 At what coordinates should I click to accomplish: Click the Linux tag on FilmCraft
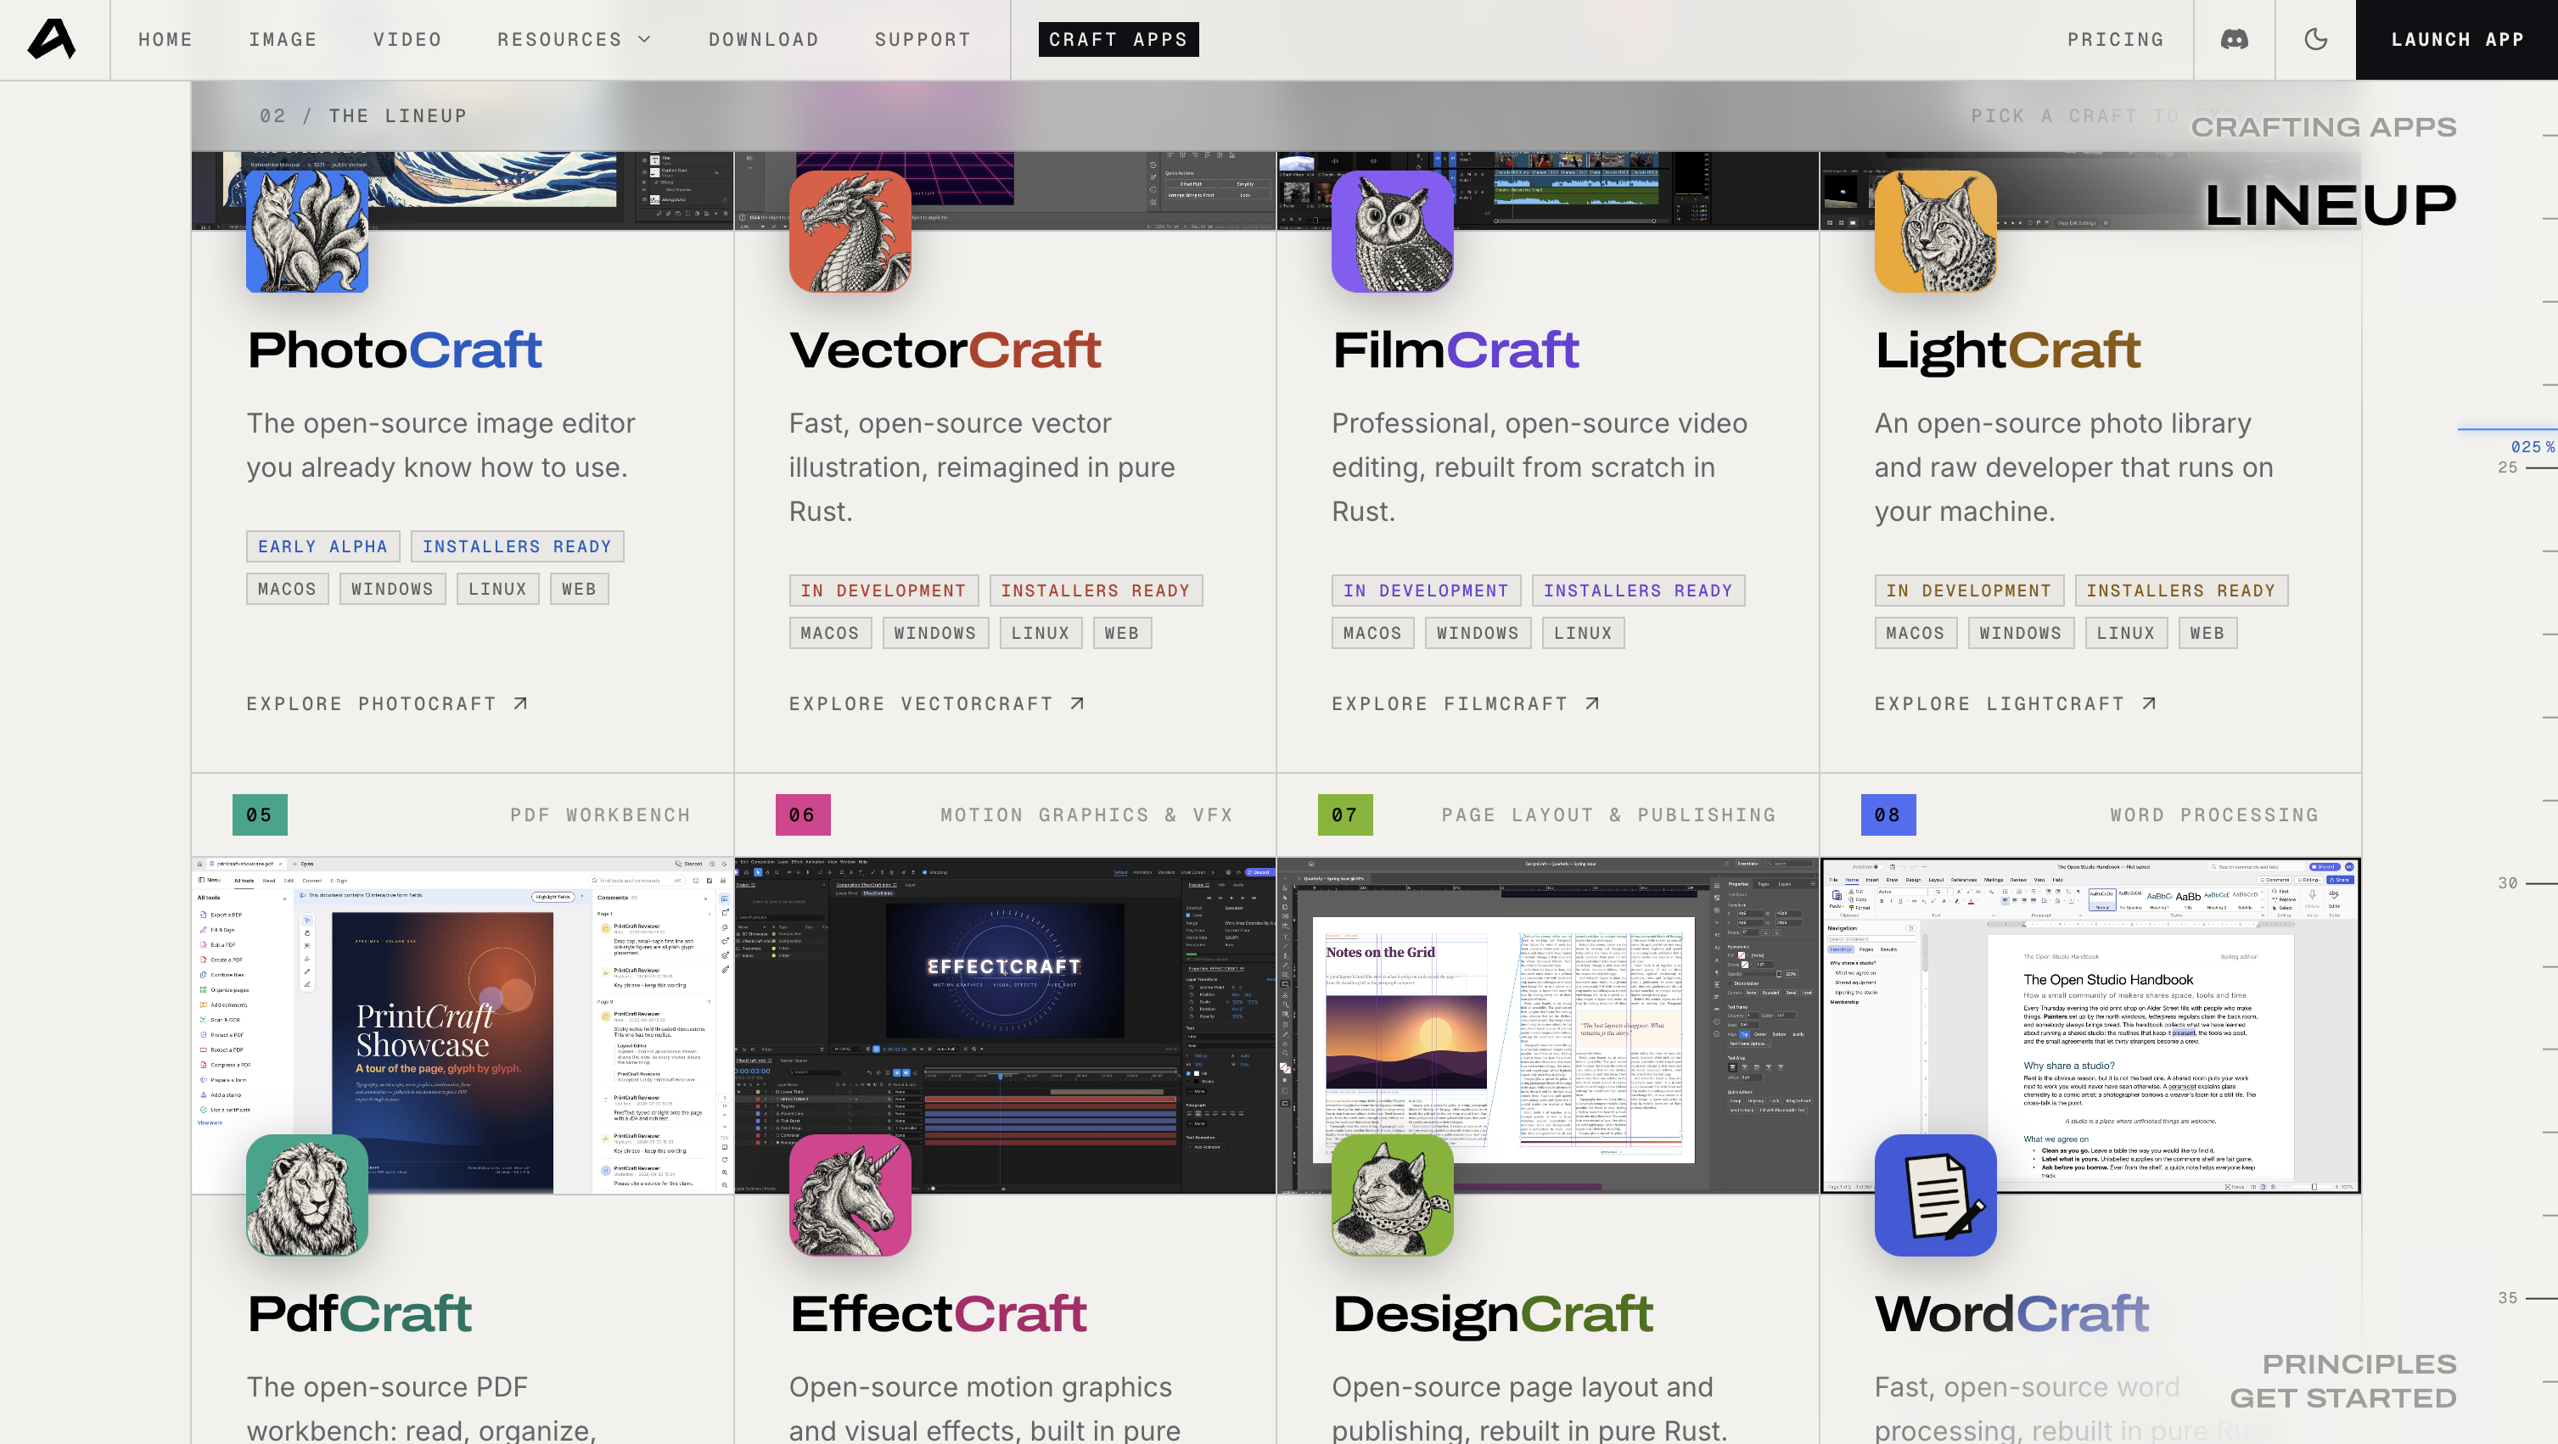[x=1583, y=633]
